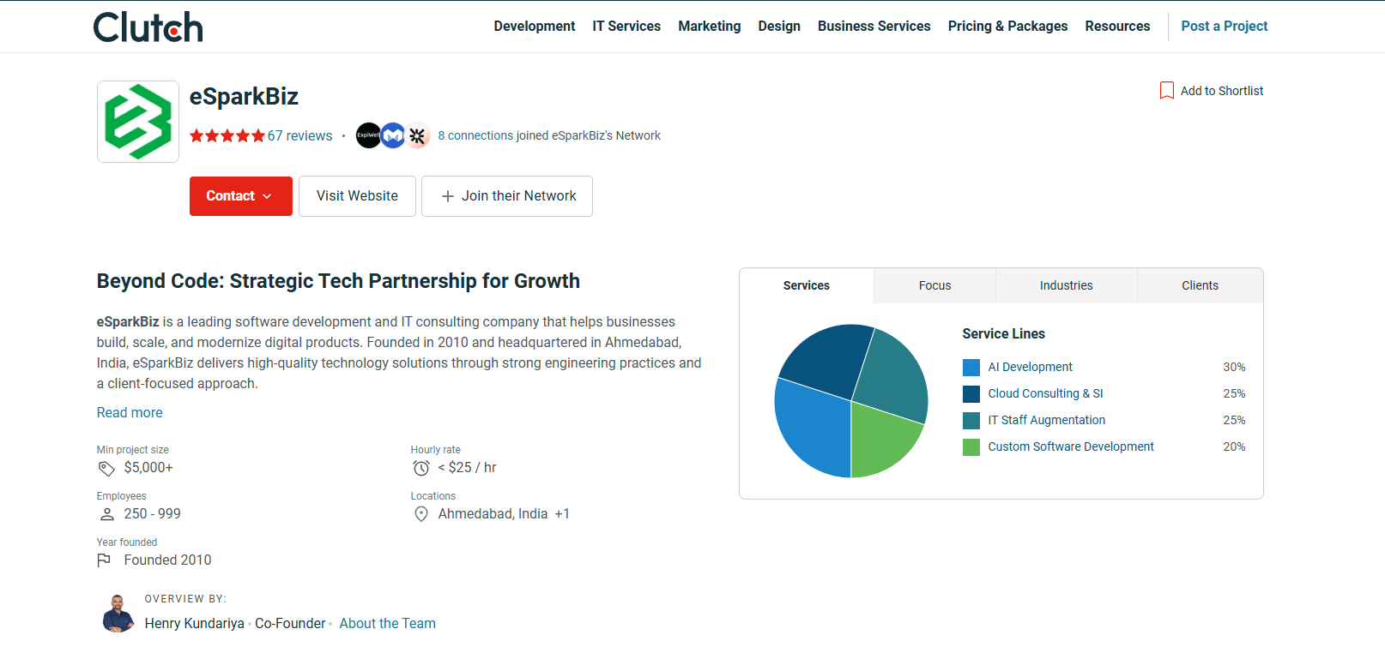Show more locations via +1

tap(562, 514)
